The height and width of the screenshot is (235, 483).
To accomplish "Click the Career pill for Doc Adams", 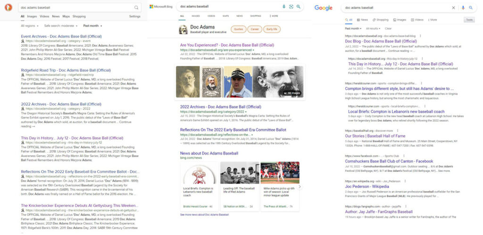I will [255, 29].
